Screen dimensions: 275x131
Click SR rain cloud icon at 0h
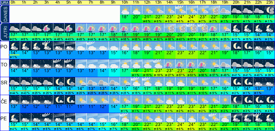(14, 82)
